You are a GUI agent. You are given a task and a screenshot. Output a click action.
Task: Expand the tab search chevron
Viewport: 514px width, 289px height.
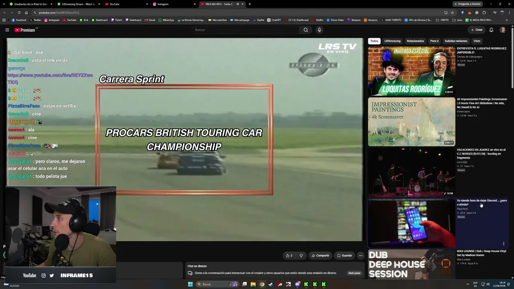point(4,4)
